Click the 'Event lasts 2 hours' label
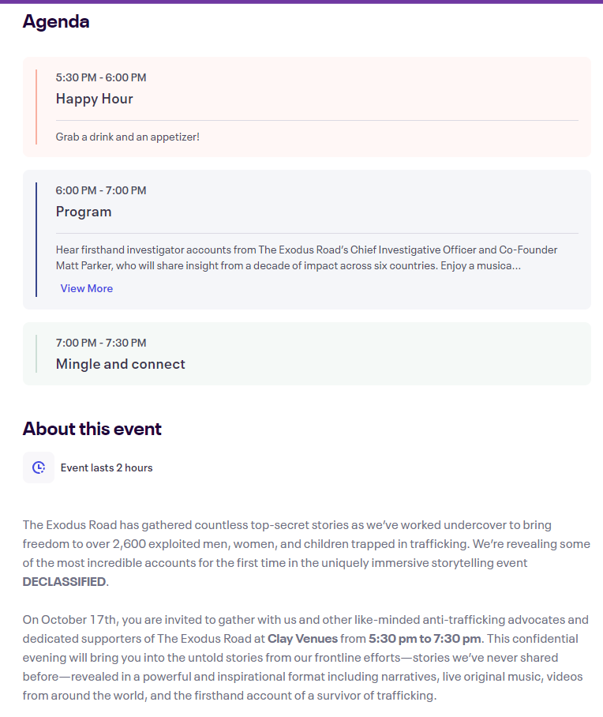 point(107,467)
